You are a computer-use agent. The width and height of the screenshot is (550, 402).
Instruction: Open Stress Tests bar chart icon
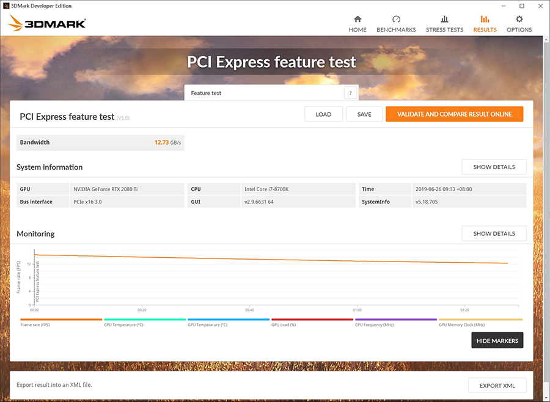pos(444,19)
